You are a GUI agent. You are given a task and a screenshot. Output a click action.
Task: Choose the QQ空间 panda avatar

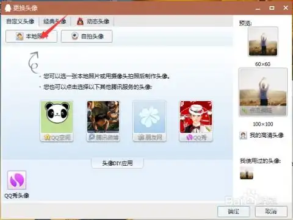(57, 121)
